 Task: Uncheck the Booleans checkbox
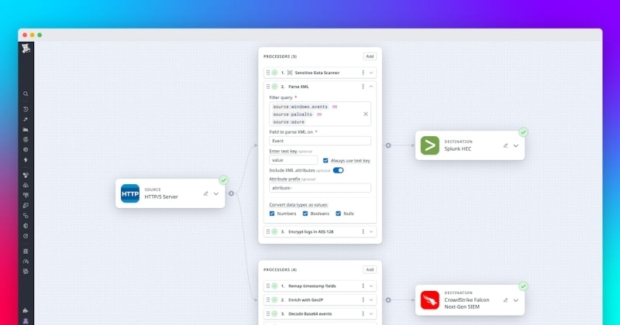pyautogui.click(x=306, y=214)
